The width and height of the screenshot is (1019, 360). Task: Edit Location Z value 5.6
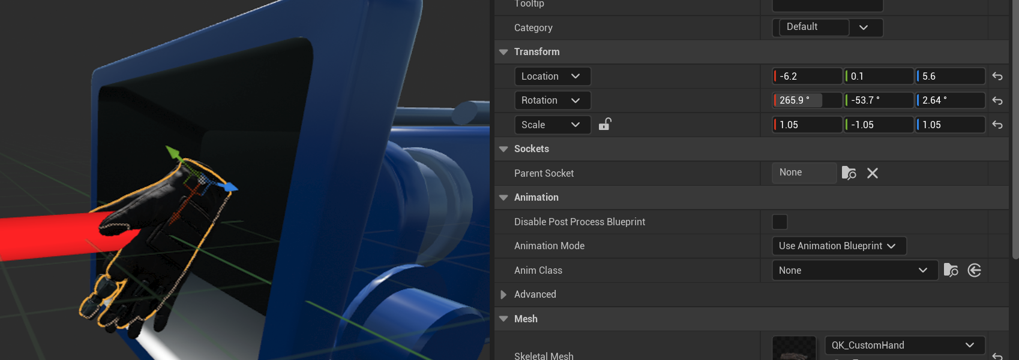pos(950,76)
